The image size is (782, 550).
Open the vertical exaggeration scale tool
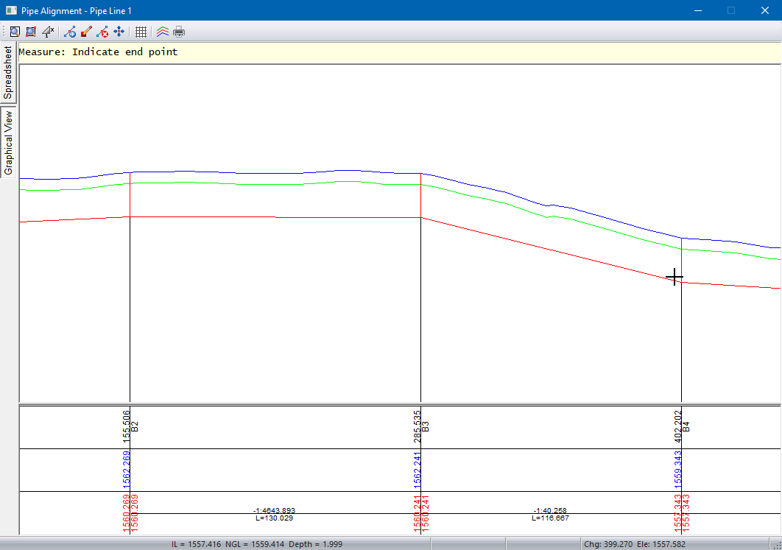(x=48, y=32)
